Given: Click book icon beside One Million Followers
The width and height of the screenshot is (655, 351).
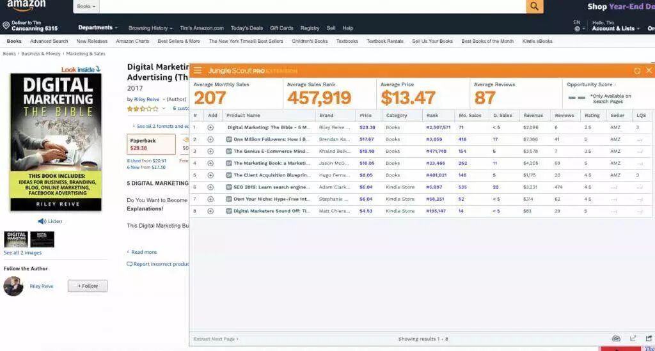Looking at the screenshot, I should [x=229, y=139].
